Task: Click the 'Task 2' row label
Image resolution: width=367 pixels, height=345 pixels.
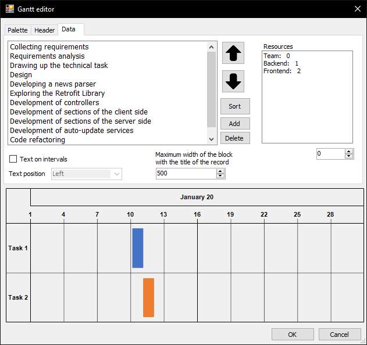Action: pyautogui.click(x=18, y=297)
